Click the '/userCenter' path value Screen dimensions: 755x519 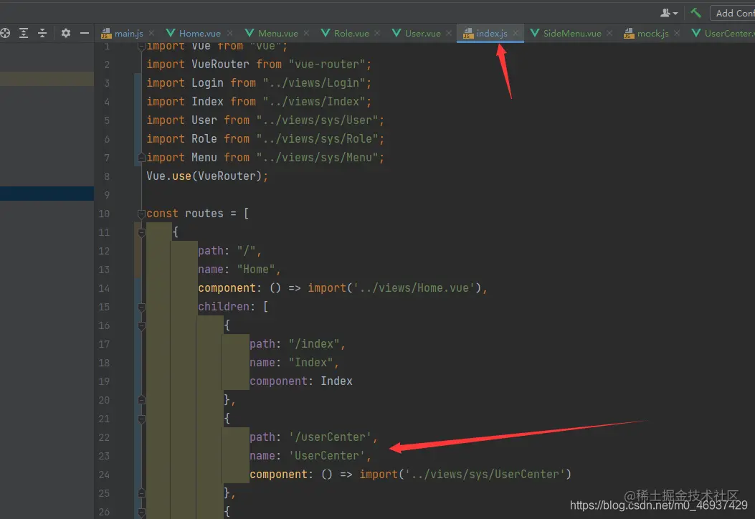[330, 437]
